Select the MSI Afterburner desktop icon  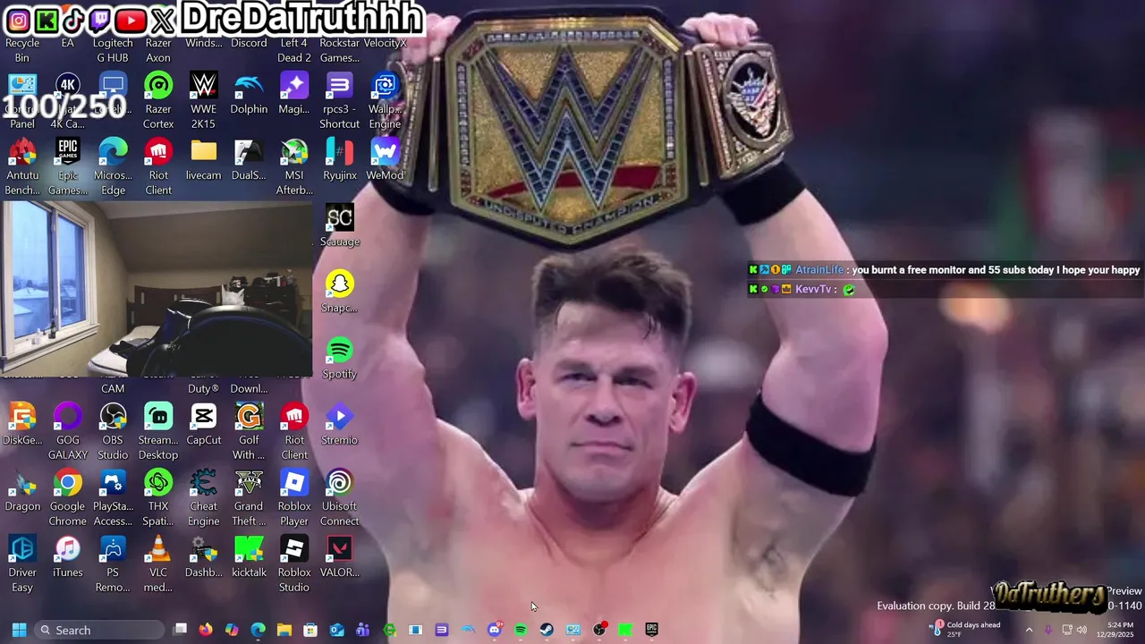coord(294,166)
